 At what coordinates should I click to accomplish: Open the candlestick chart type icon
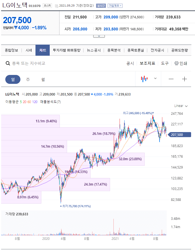click(x=144, y=79)
